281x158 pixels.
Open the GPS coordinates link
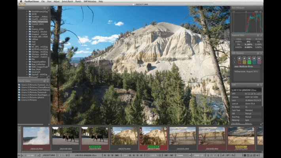point(253,94)
